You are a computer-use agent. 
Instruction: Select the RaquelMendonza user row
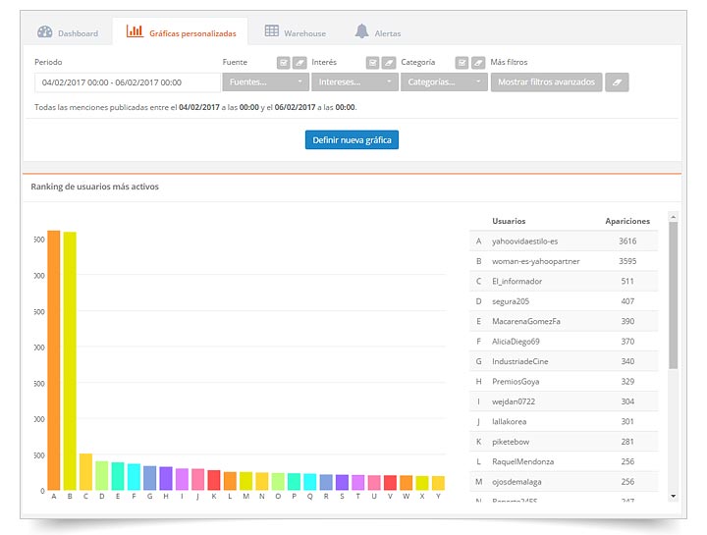point(564,462)
